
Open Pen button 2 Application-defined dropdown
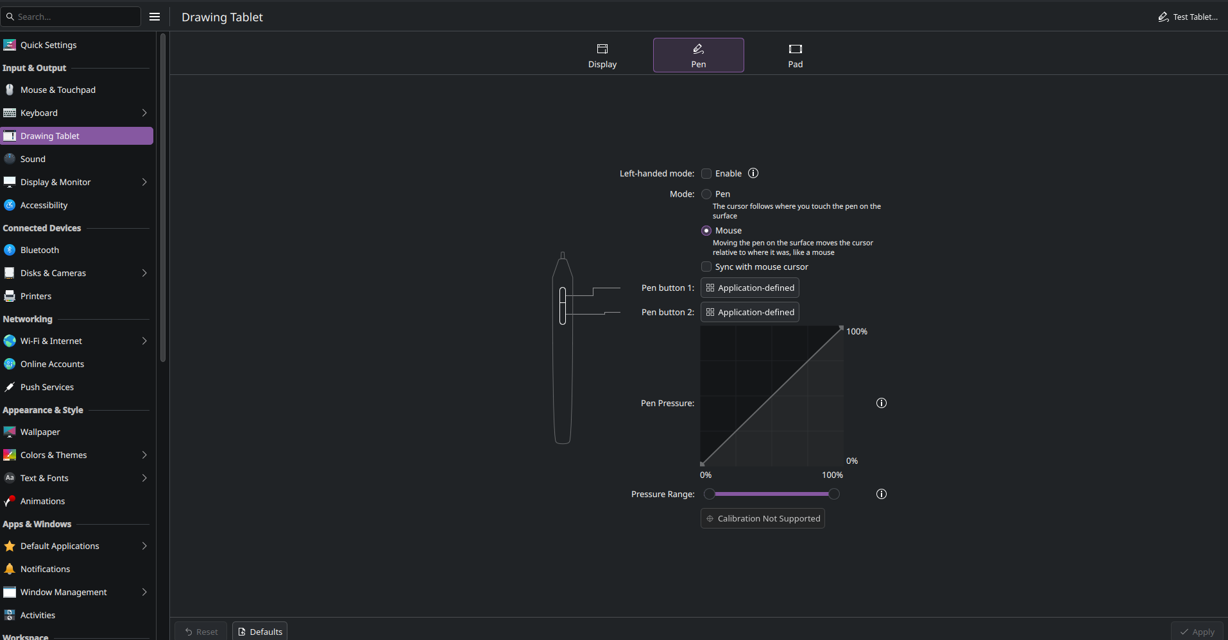click(x=749, y=312)
